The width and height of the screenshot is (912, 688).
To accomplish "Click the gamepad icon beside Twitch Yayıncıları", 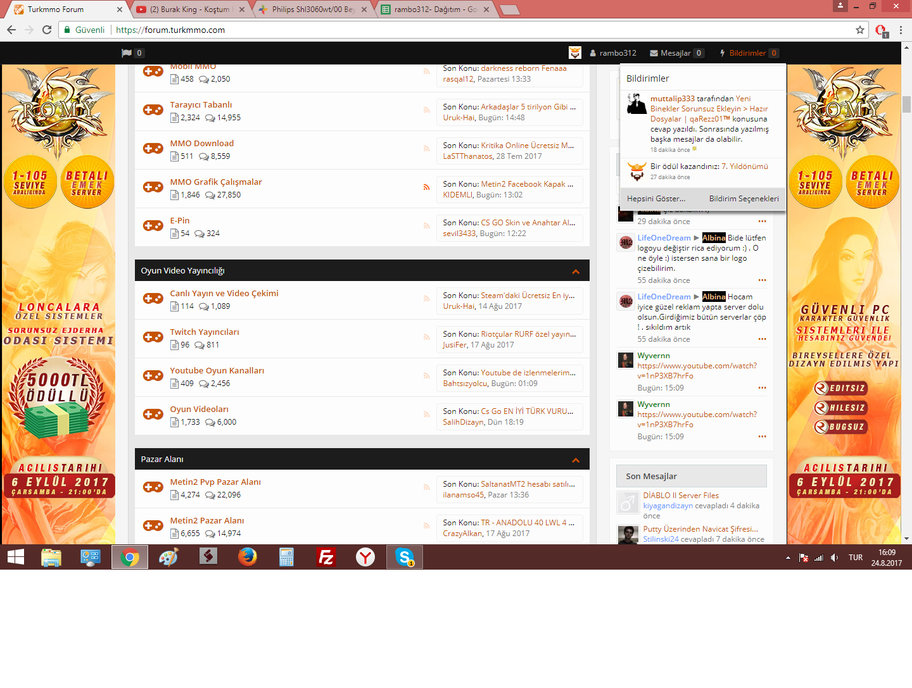I will point(153,337).
